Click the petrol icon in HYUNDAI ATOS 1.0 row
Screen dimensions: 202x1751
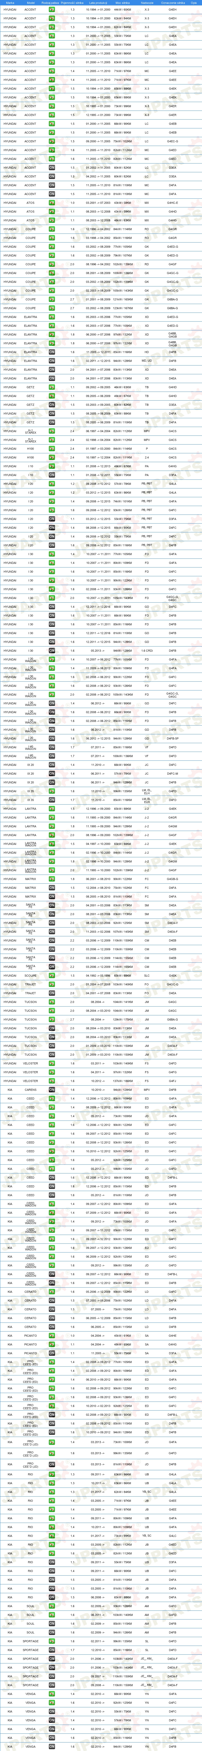tap(52, 203)
